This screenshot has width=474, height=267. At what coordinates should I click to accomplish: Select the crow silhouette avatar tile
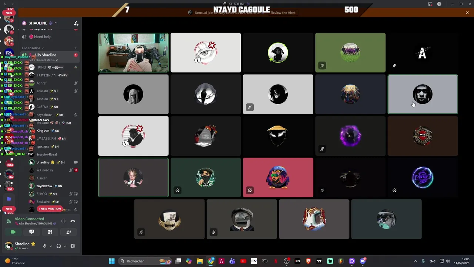click(206, 94)
